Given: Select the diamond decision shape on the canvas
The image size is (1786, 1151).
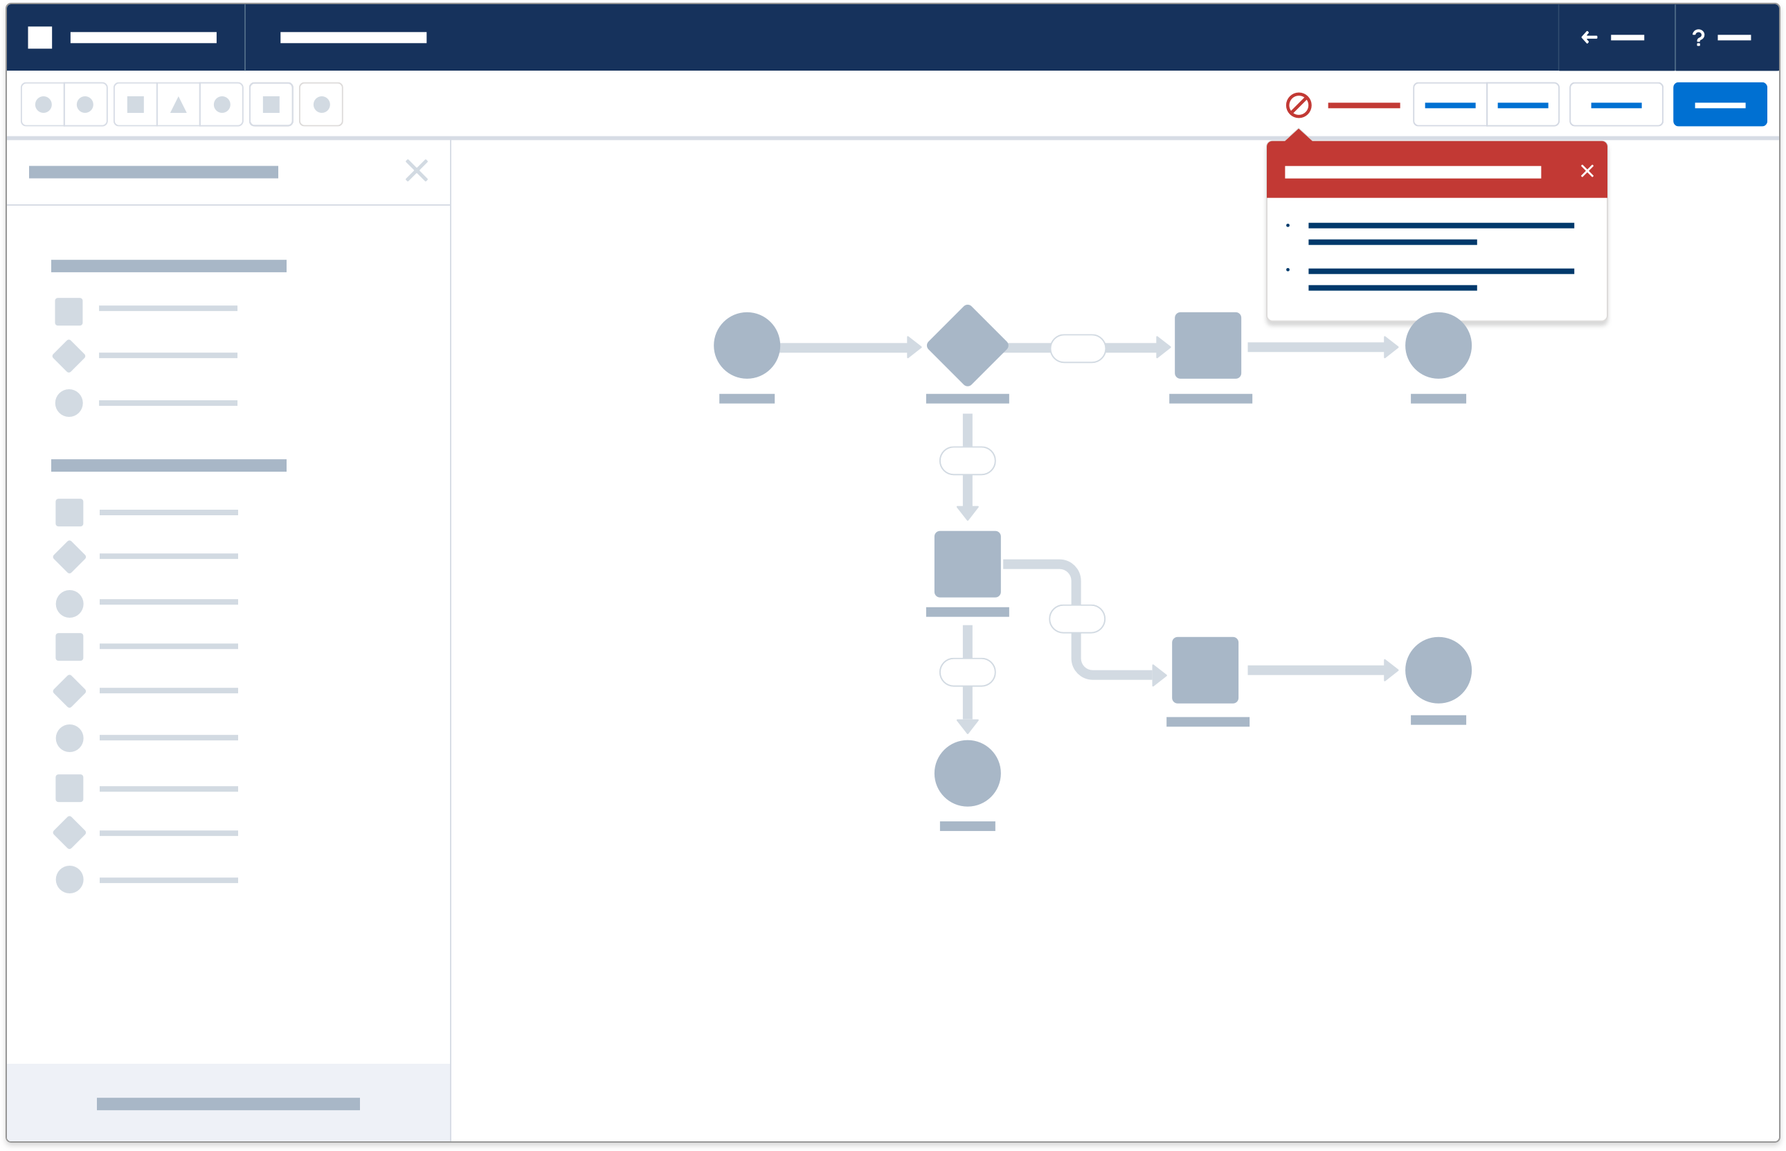Looking at the screenshot, I should coord(966,345).
